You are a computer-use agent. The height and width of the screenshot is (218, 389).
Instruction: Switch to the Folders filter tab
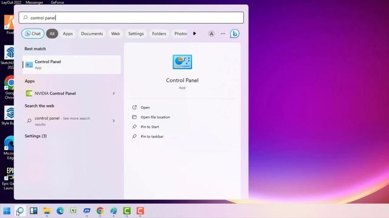click(159, 34)
